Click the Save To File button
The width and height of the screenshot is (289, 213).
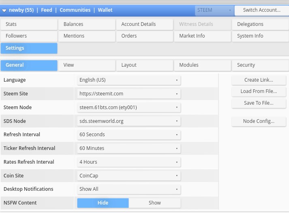[x=259, y=103]
